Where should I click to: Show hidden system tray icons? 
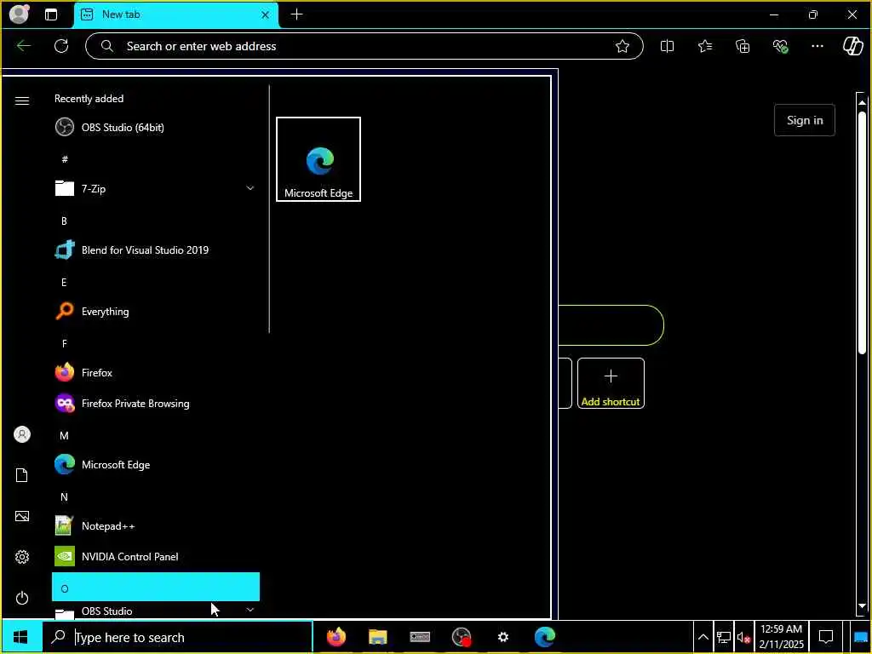click(x=703, y=637)
